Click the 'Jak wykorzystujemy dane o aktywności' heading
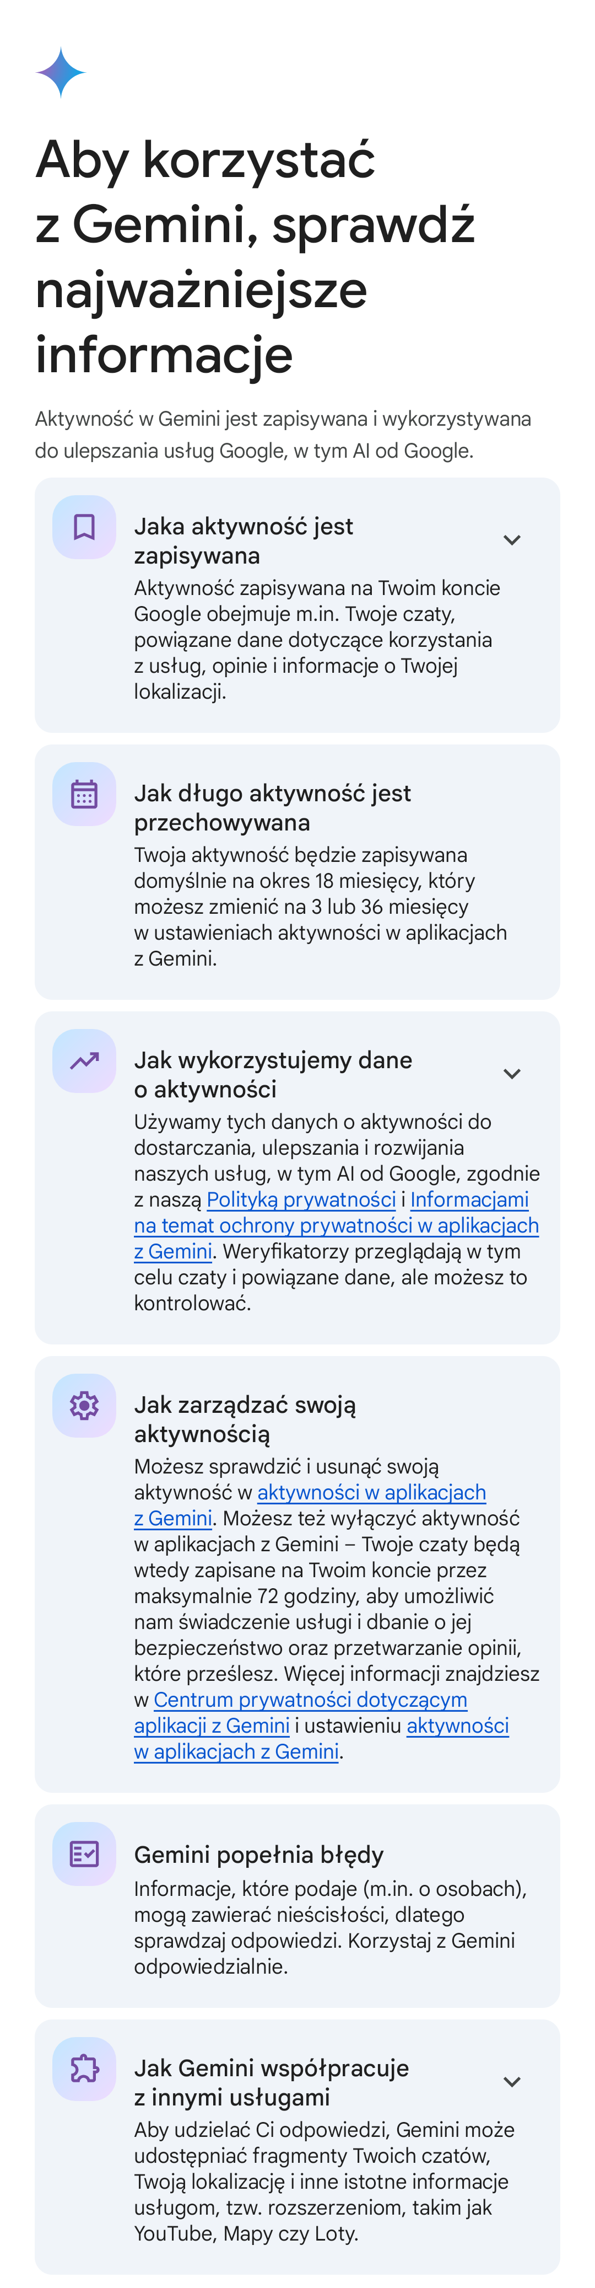The height and width of the screenshot is (2288, 595). [x=273, y=1074]
